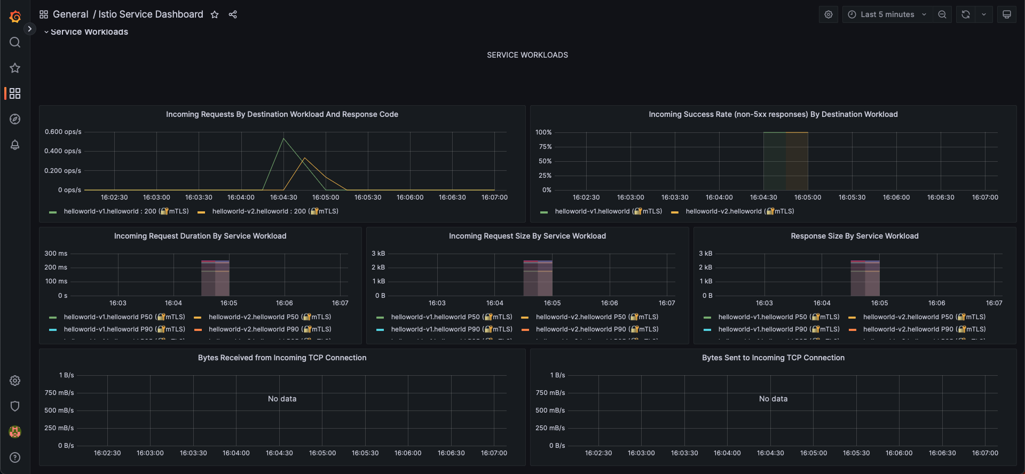Screen dimensions: 1025x474
Task: Click the shaded bar in Incoming Success Rate graph
Action: point(785,161)
